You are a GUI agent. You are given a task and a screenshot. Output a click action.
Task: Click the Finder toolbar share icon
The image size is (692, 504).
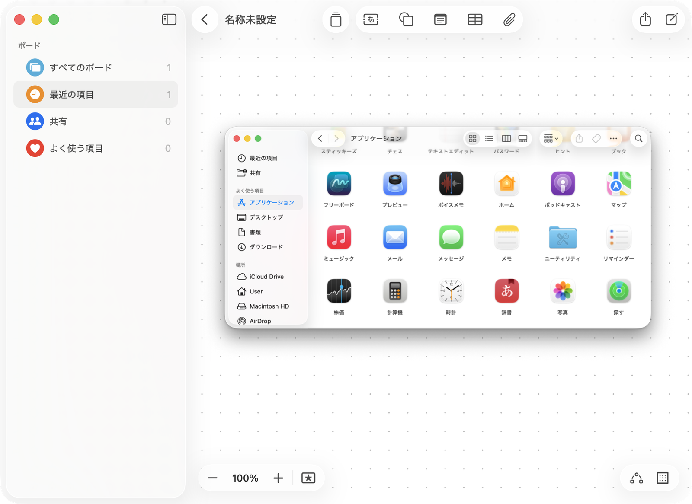pyautogui.click(x=579, y=138)
